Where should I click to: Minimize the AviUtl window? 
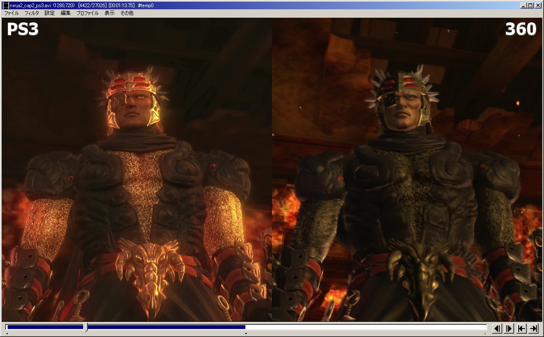coord(523,5)
